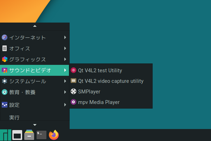This screenshot has height=141, width=211.
Task: Click the インターネット compass icon
Action: click(x=5, y=37)
